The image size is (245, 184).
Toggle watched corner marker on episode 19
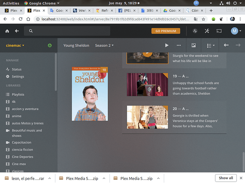(166, 75)
